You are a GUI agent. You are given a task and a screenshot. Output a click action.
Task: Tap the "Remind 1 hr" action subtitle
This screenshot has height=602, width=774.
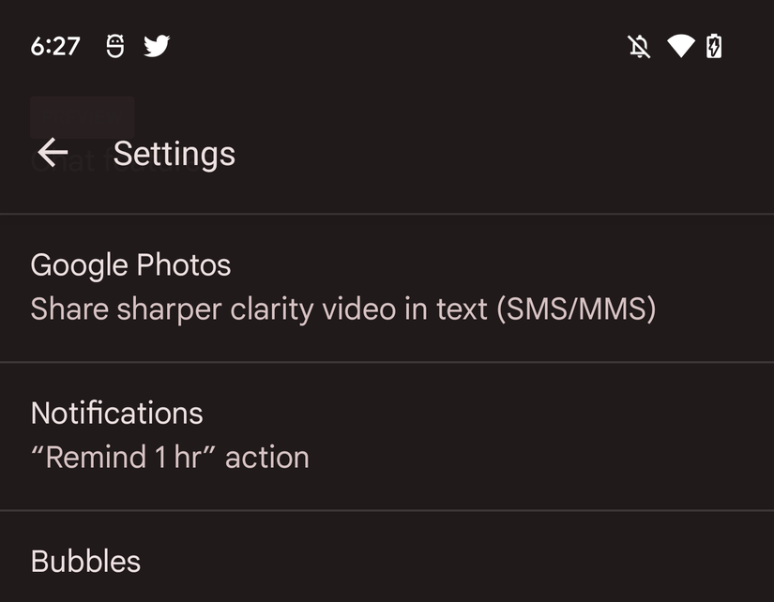click(x=169, y=458)
